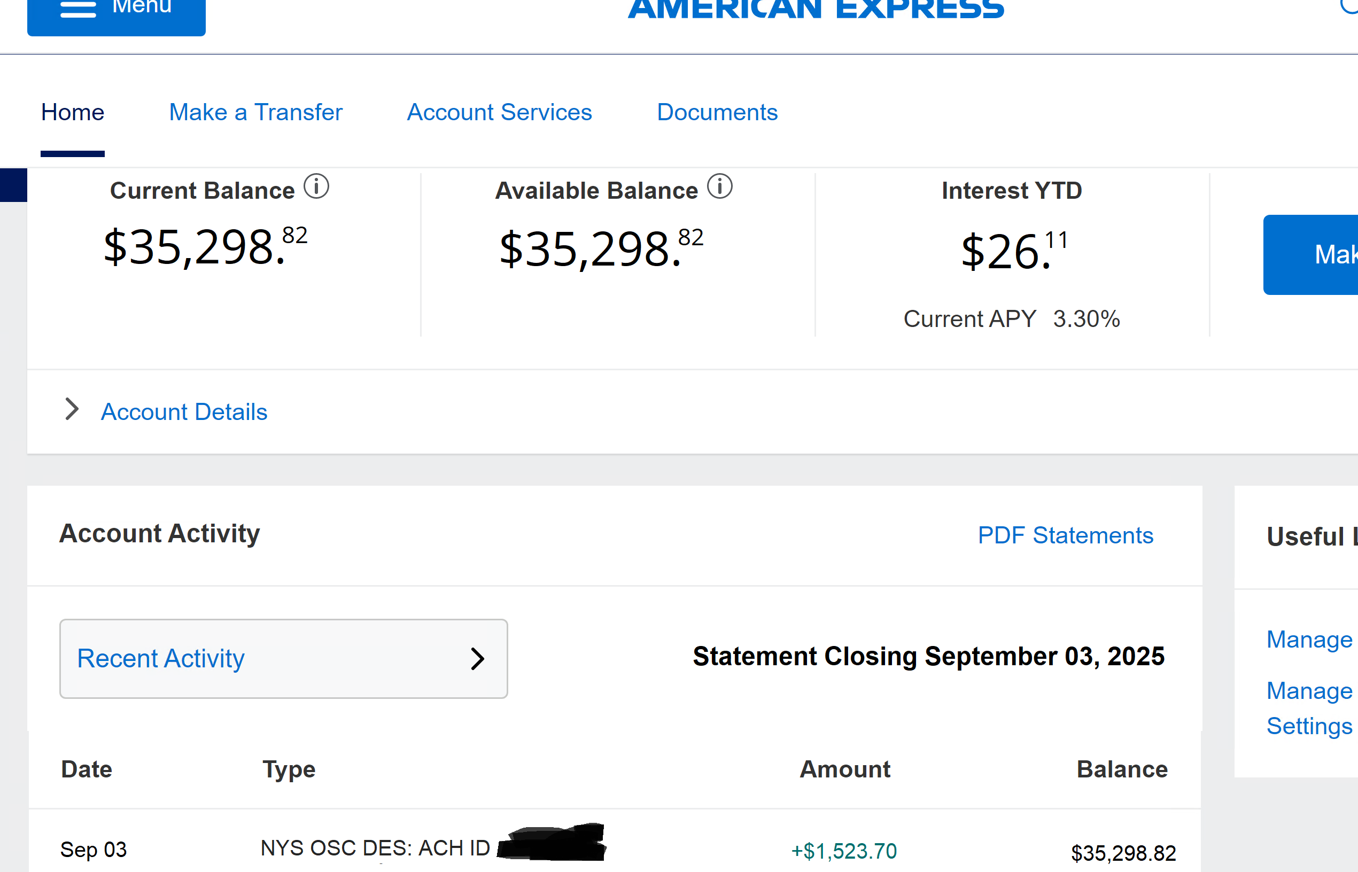Open the PDF Statements link

[1065, 535]
